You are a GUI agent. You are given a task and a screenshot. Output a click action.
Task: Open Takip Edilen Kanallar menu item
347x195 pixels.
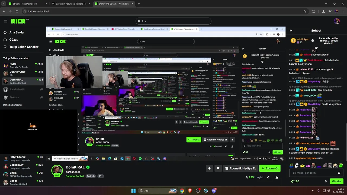[x=21, y=47]
